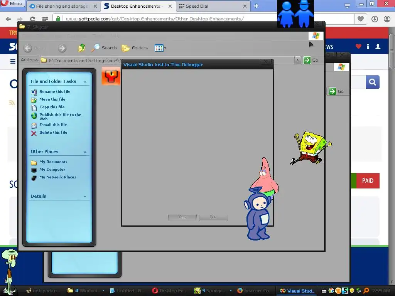Collapse the Other Places section

tap(85, 152)
